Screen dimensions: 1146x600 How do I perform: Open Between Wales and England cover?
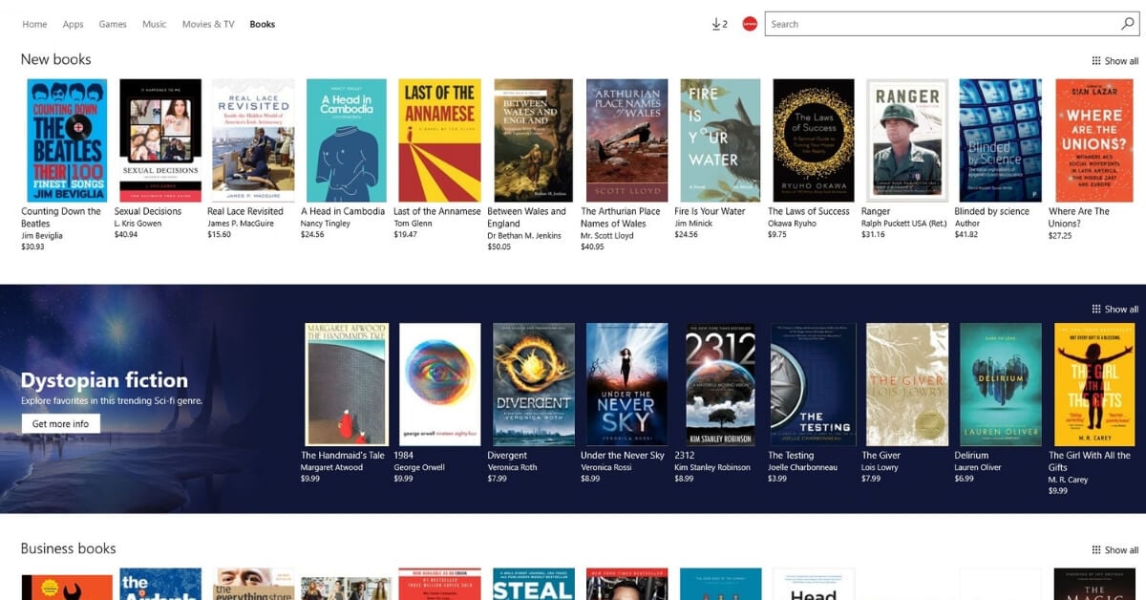coord(533,140)
